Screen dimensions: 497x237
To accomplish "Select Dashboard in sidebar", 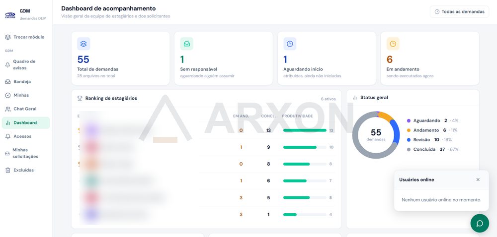I will [26, 122].
